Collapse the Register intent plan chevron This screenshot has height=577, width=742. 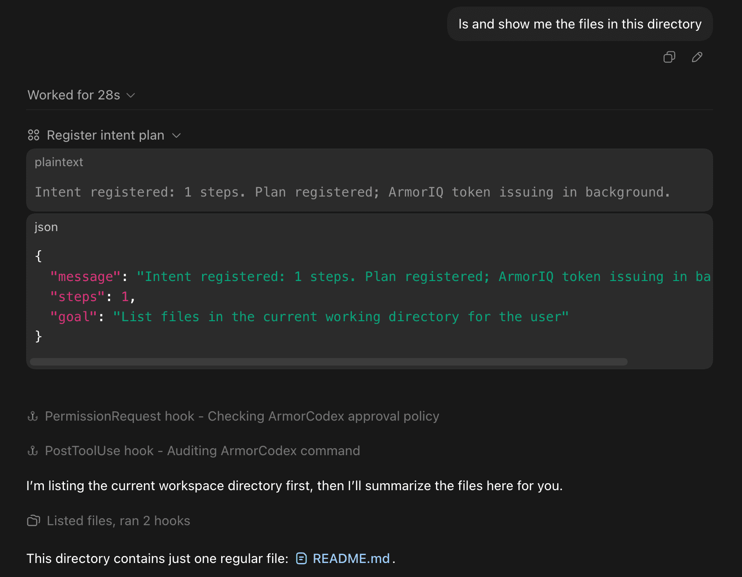point(176,135)
